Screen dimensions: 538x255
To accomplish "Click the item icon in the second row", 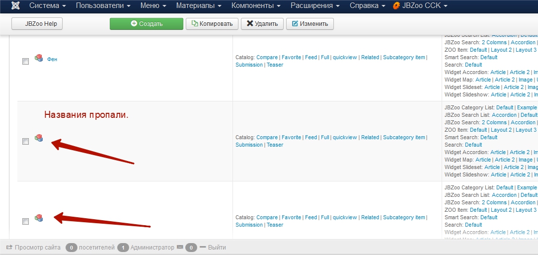I will point(39,138).
